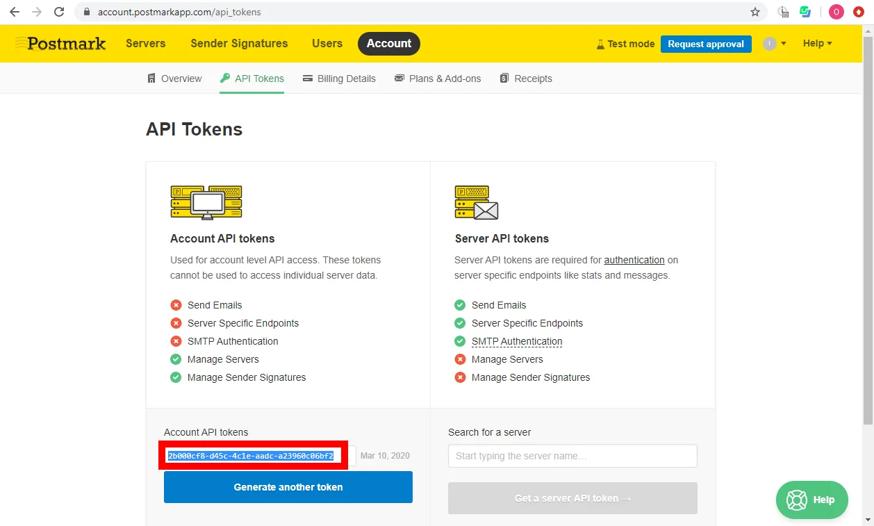Click the lifebuoy icon on Help bubble

click(796, 500)
